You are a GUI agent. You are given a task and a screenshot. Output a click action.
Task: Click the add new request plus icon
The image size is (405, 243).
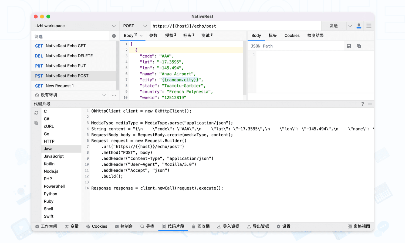pos(114,36)
